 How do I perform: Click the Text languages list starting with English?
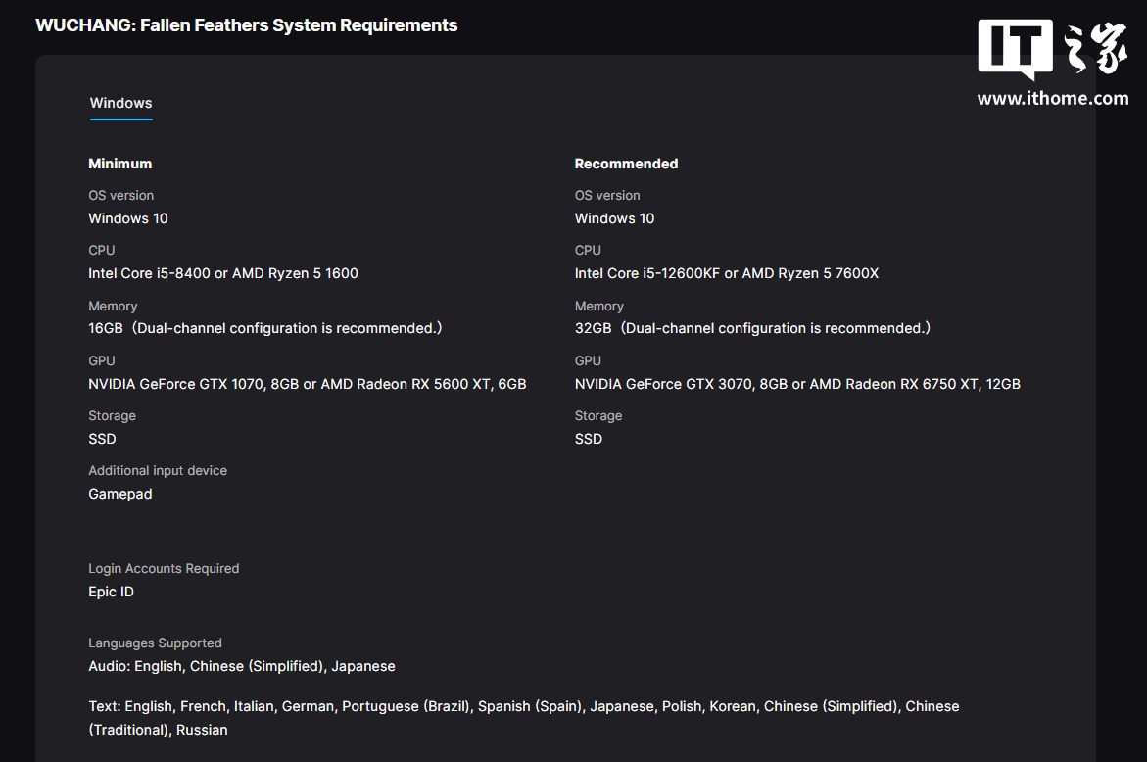(x=523, y=706)
